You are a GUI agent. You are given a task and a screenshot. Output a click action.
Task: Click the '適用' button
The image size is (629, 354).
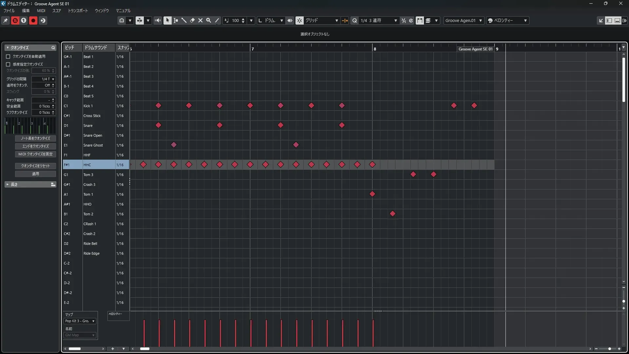click(x=35, y=174)
